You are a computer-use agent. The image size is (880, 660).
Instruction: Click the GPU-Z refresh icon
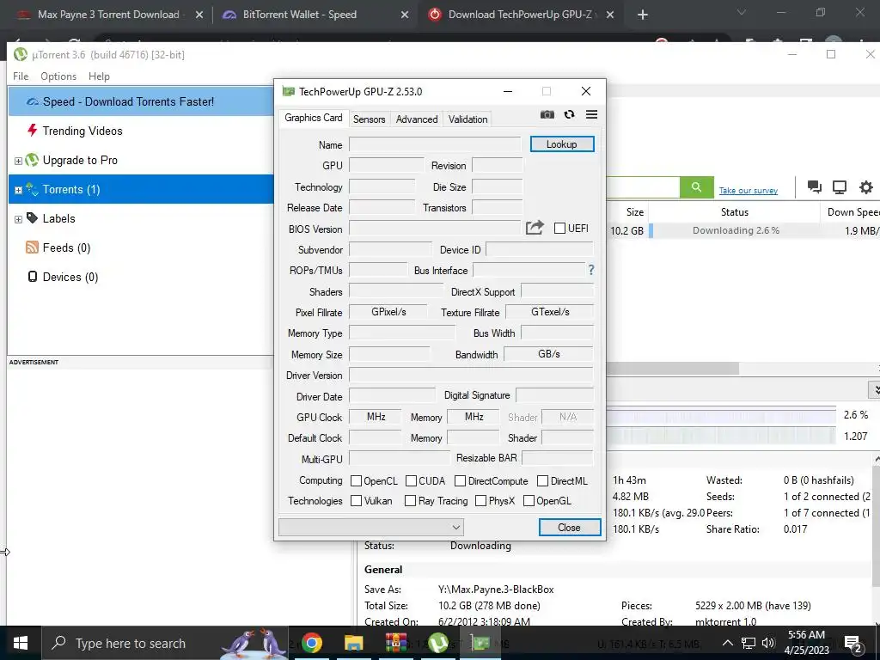(x=569, y=114)
